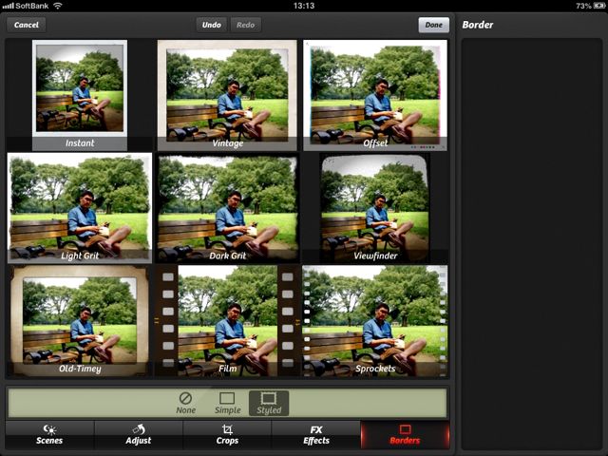Image resolution: width=608 pixels, height=456 pixels.
Task: Tap the battery indicator in status bar
Action: [x=598, y=6]
